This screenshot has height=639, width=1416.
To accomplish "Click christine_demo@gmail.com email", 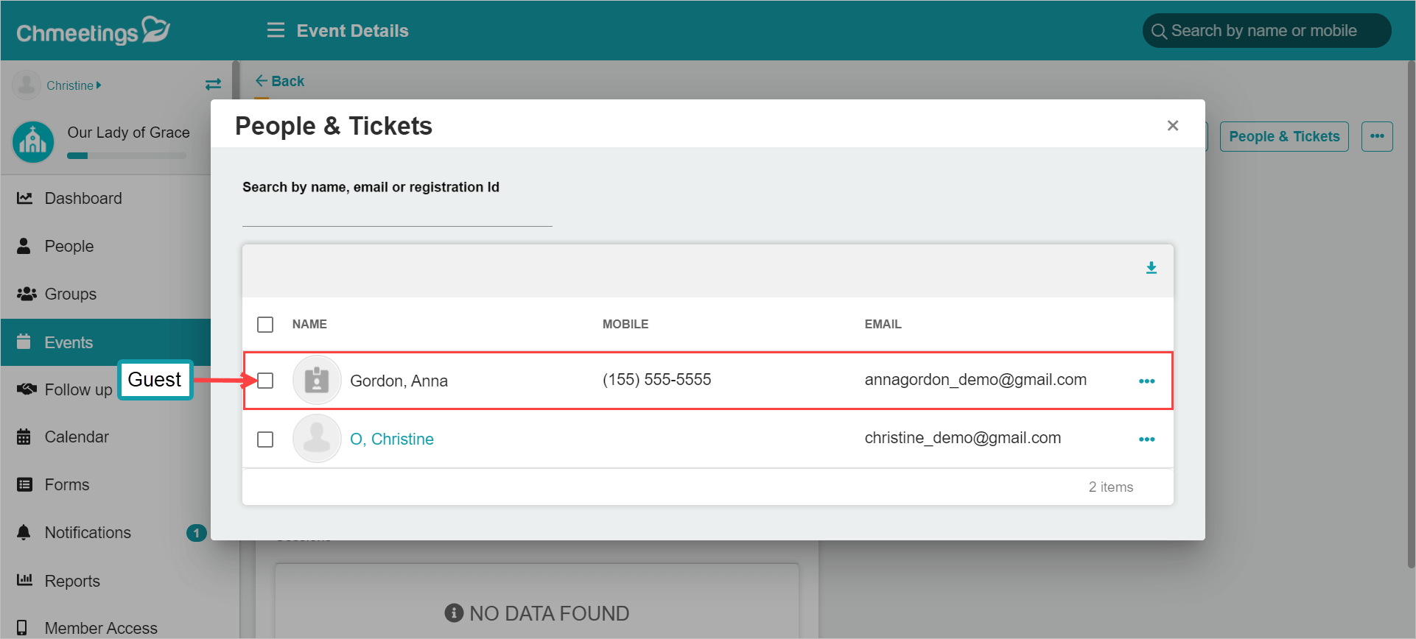I will pos(963,437).
